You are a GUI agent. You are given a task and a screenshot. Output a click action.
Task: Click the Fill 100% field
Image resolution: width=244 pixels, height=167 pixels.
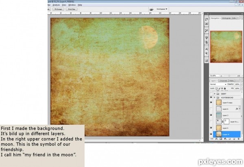(237, 89)
